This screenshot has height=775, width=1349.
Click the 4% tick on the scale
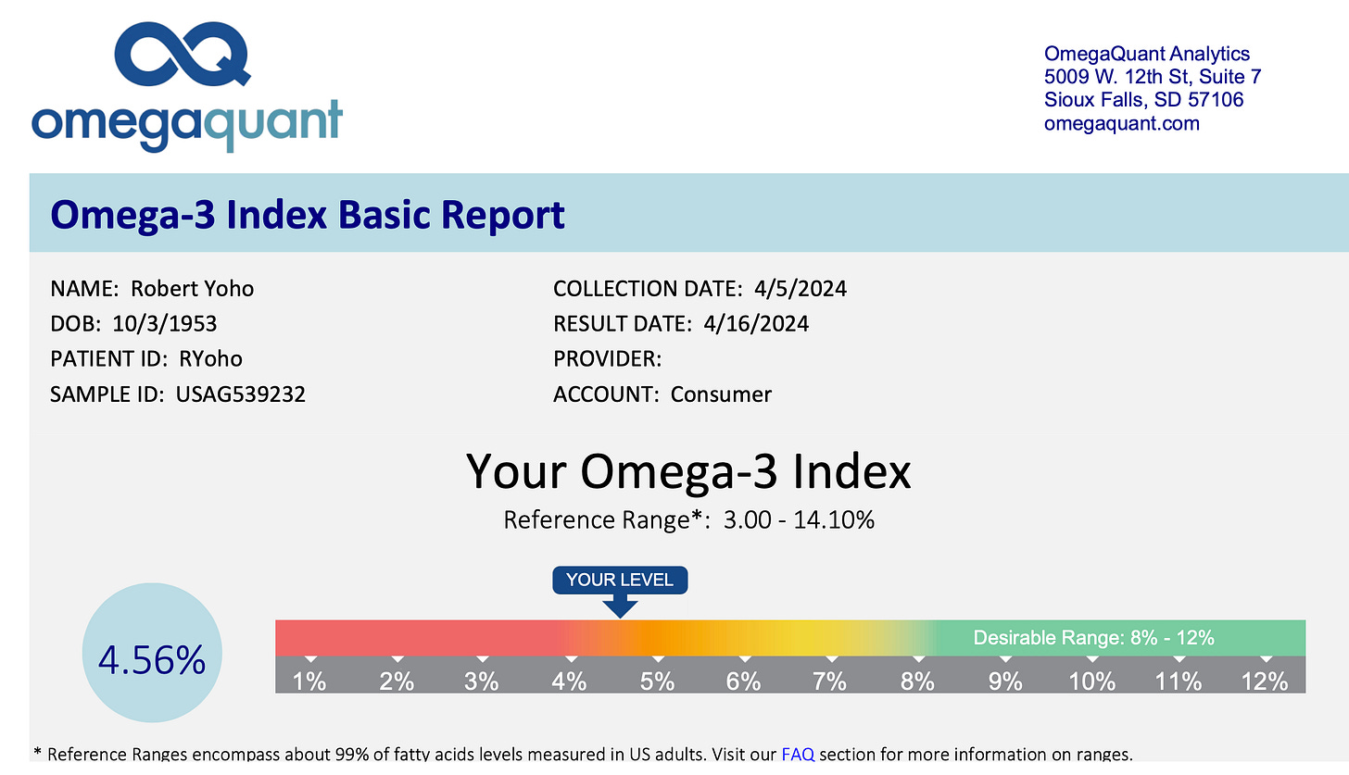click(569, 681)
